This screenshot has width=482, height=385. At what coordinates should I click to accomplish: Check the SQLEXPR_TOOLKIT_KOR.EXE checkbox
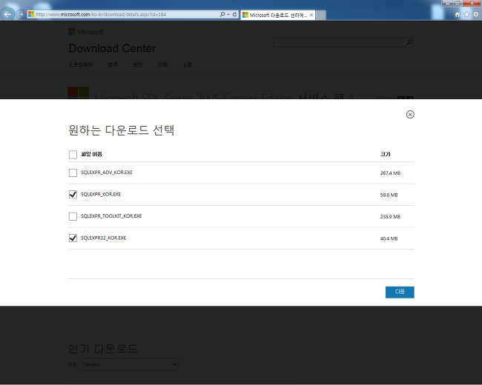click(73, 216)
